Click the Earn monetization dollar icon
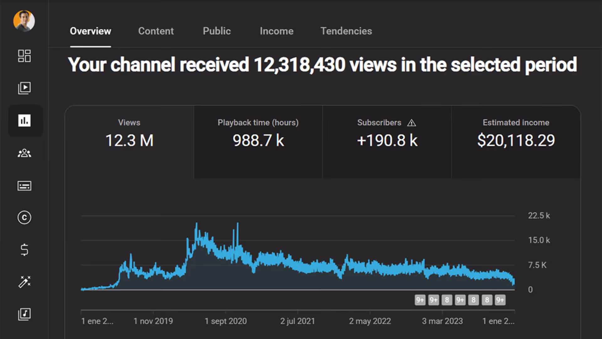Viewport: 602px width, 339px height. tap(24, 250)
